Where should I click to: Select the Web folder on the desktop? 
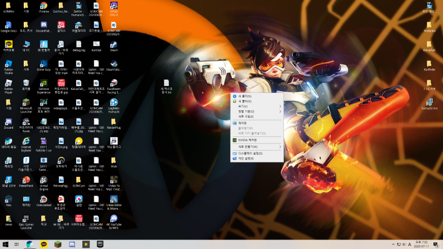click(114, 163)
